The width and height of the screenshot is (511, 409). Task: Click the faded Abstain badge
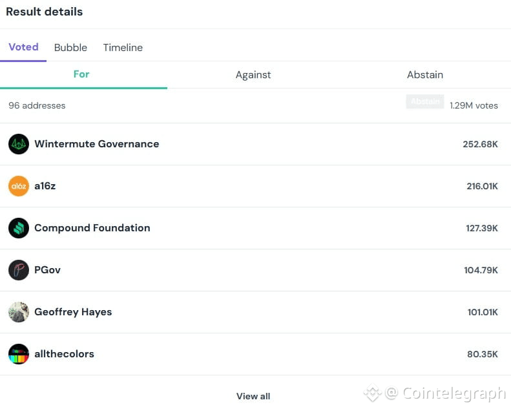(425, 101)
